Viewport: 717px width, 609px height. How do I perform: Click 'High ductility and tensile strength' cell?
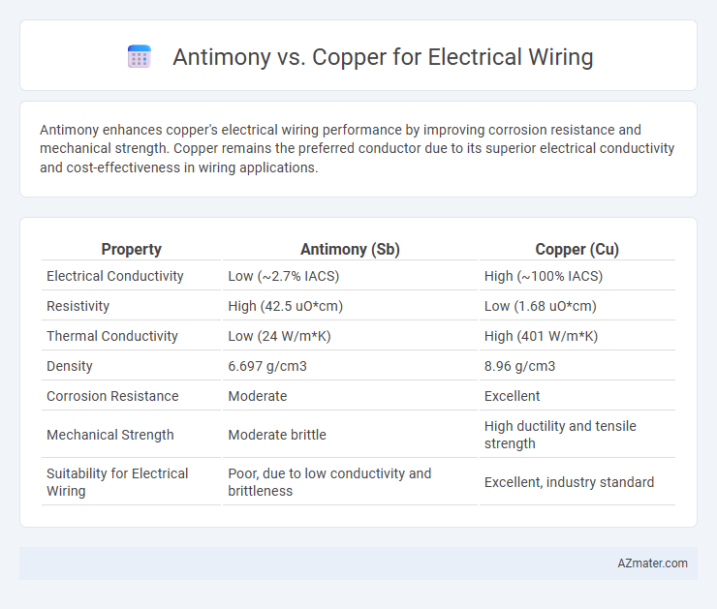[560, 435]
